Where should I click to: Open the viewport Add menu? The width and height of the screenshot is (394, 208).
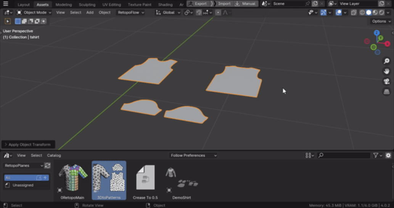pos(90,12)
